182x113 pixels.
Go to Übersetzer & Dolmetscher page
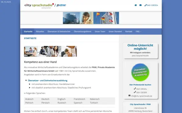click(59, 31)
